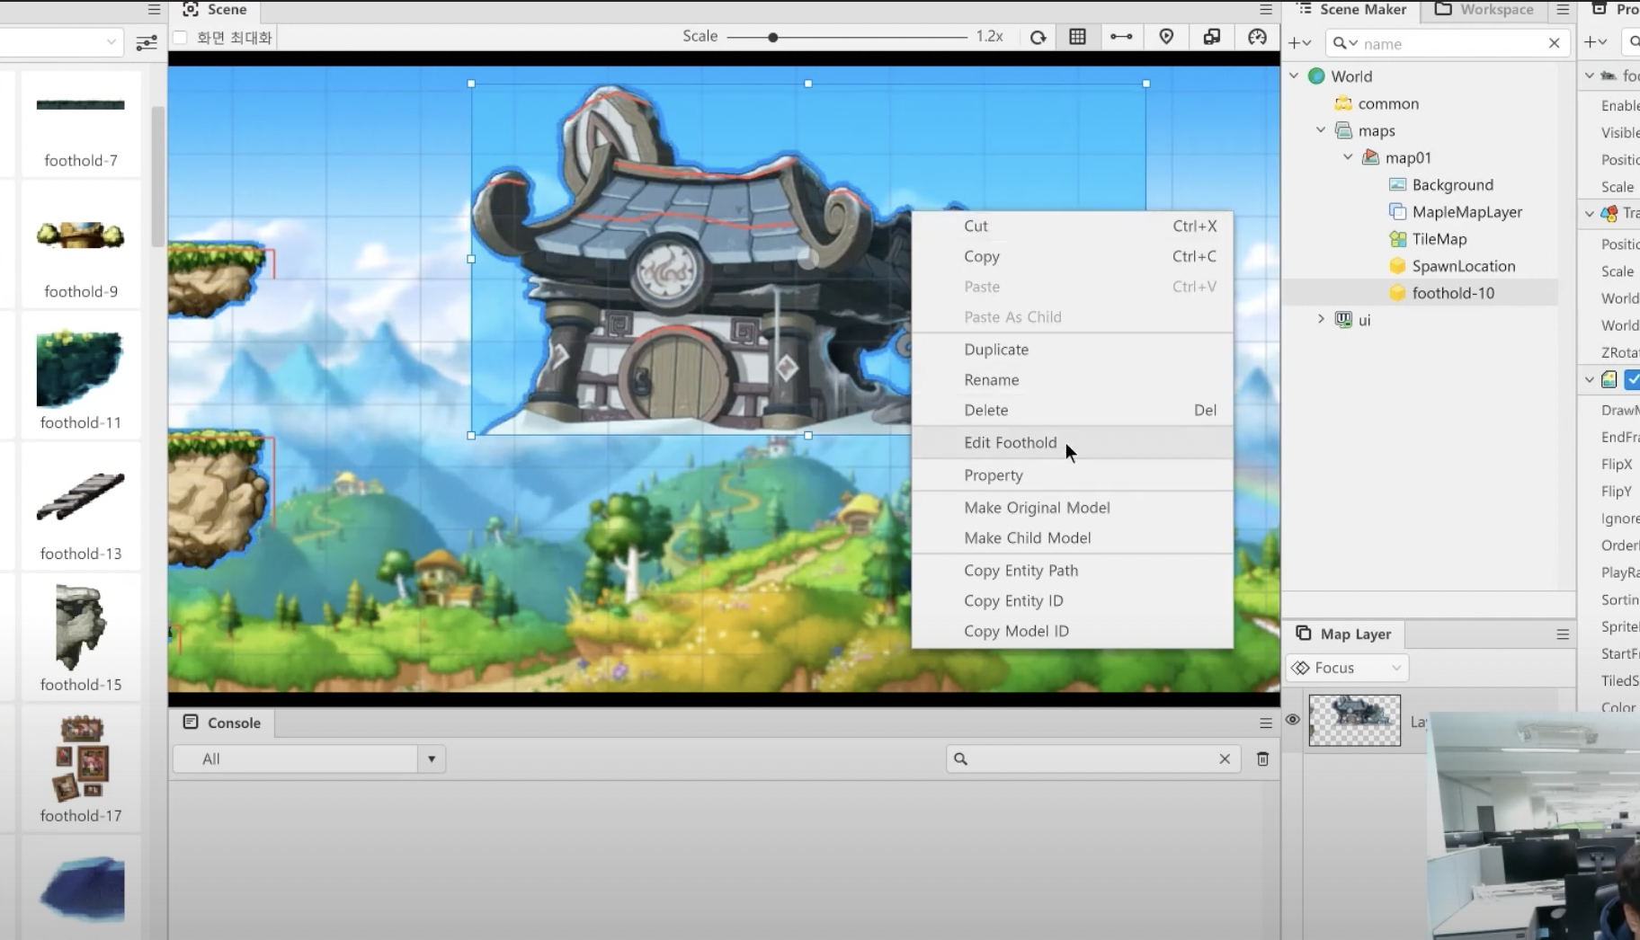The height and width of the screenshot is (940, 1640).
Task: Toggle the 화면 최대화 checkbox
Action: point(181,38)
